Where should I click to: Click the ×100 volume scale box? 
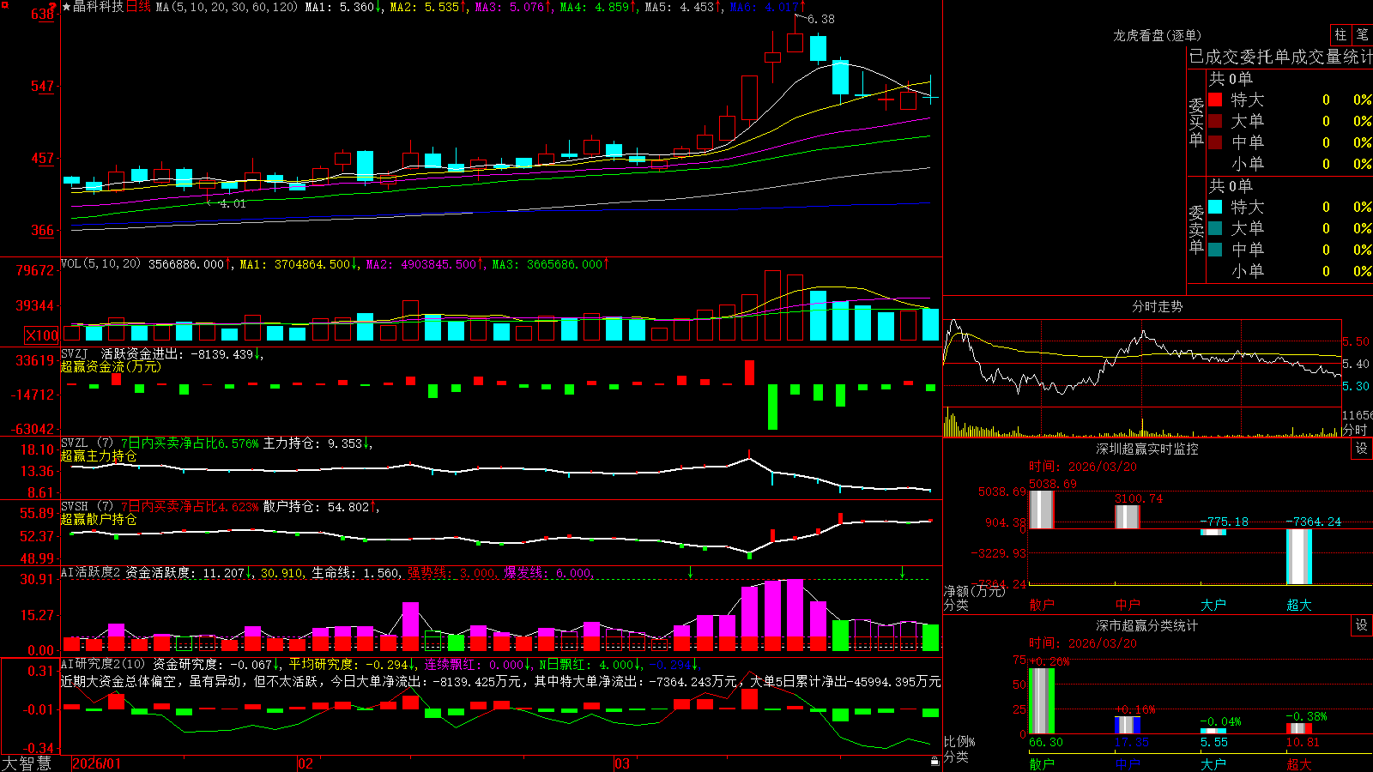[42, 335]
